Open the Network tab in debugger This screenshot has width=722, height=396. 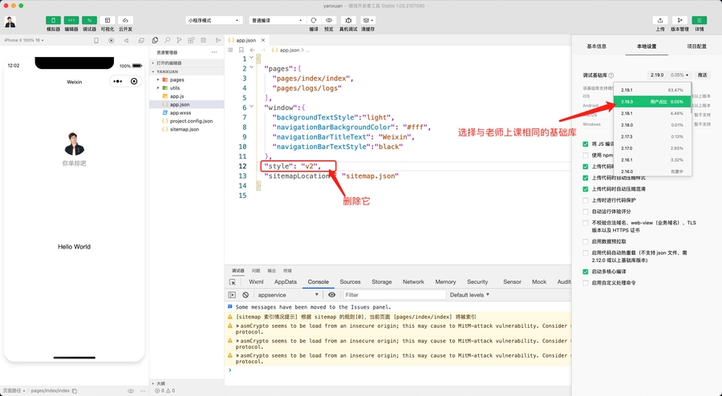click(x=413, y=282)
